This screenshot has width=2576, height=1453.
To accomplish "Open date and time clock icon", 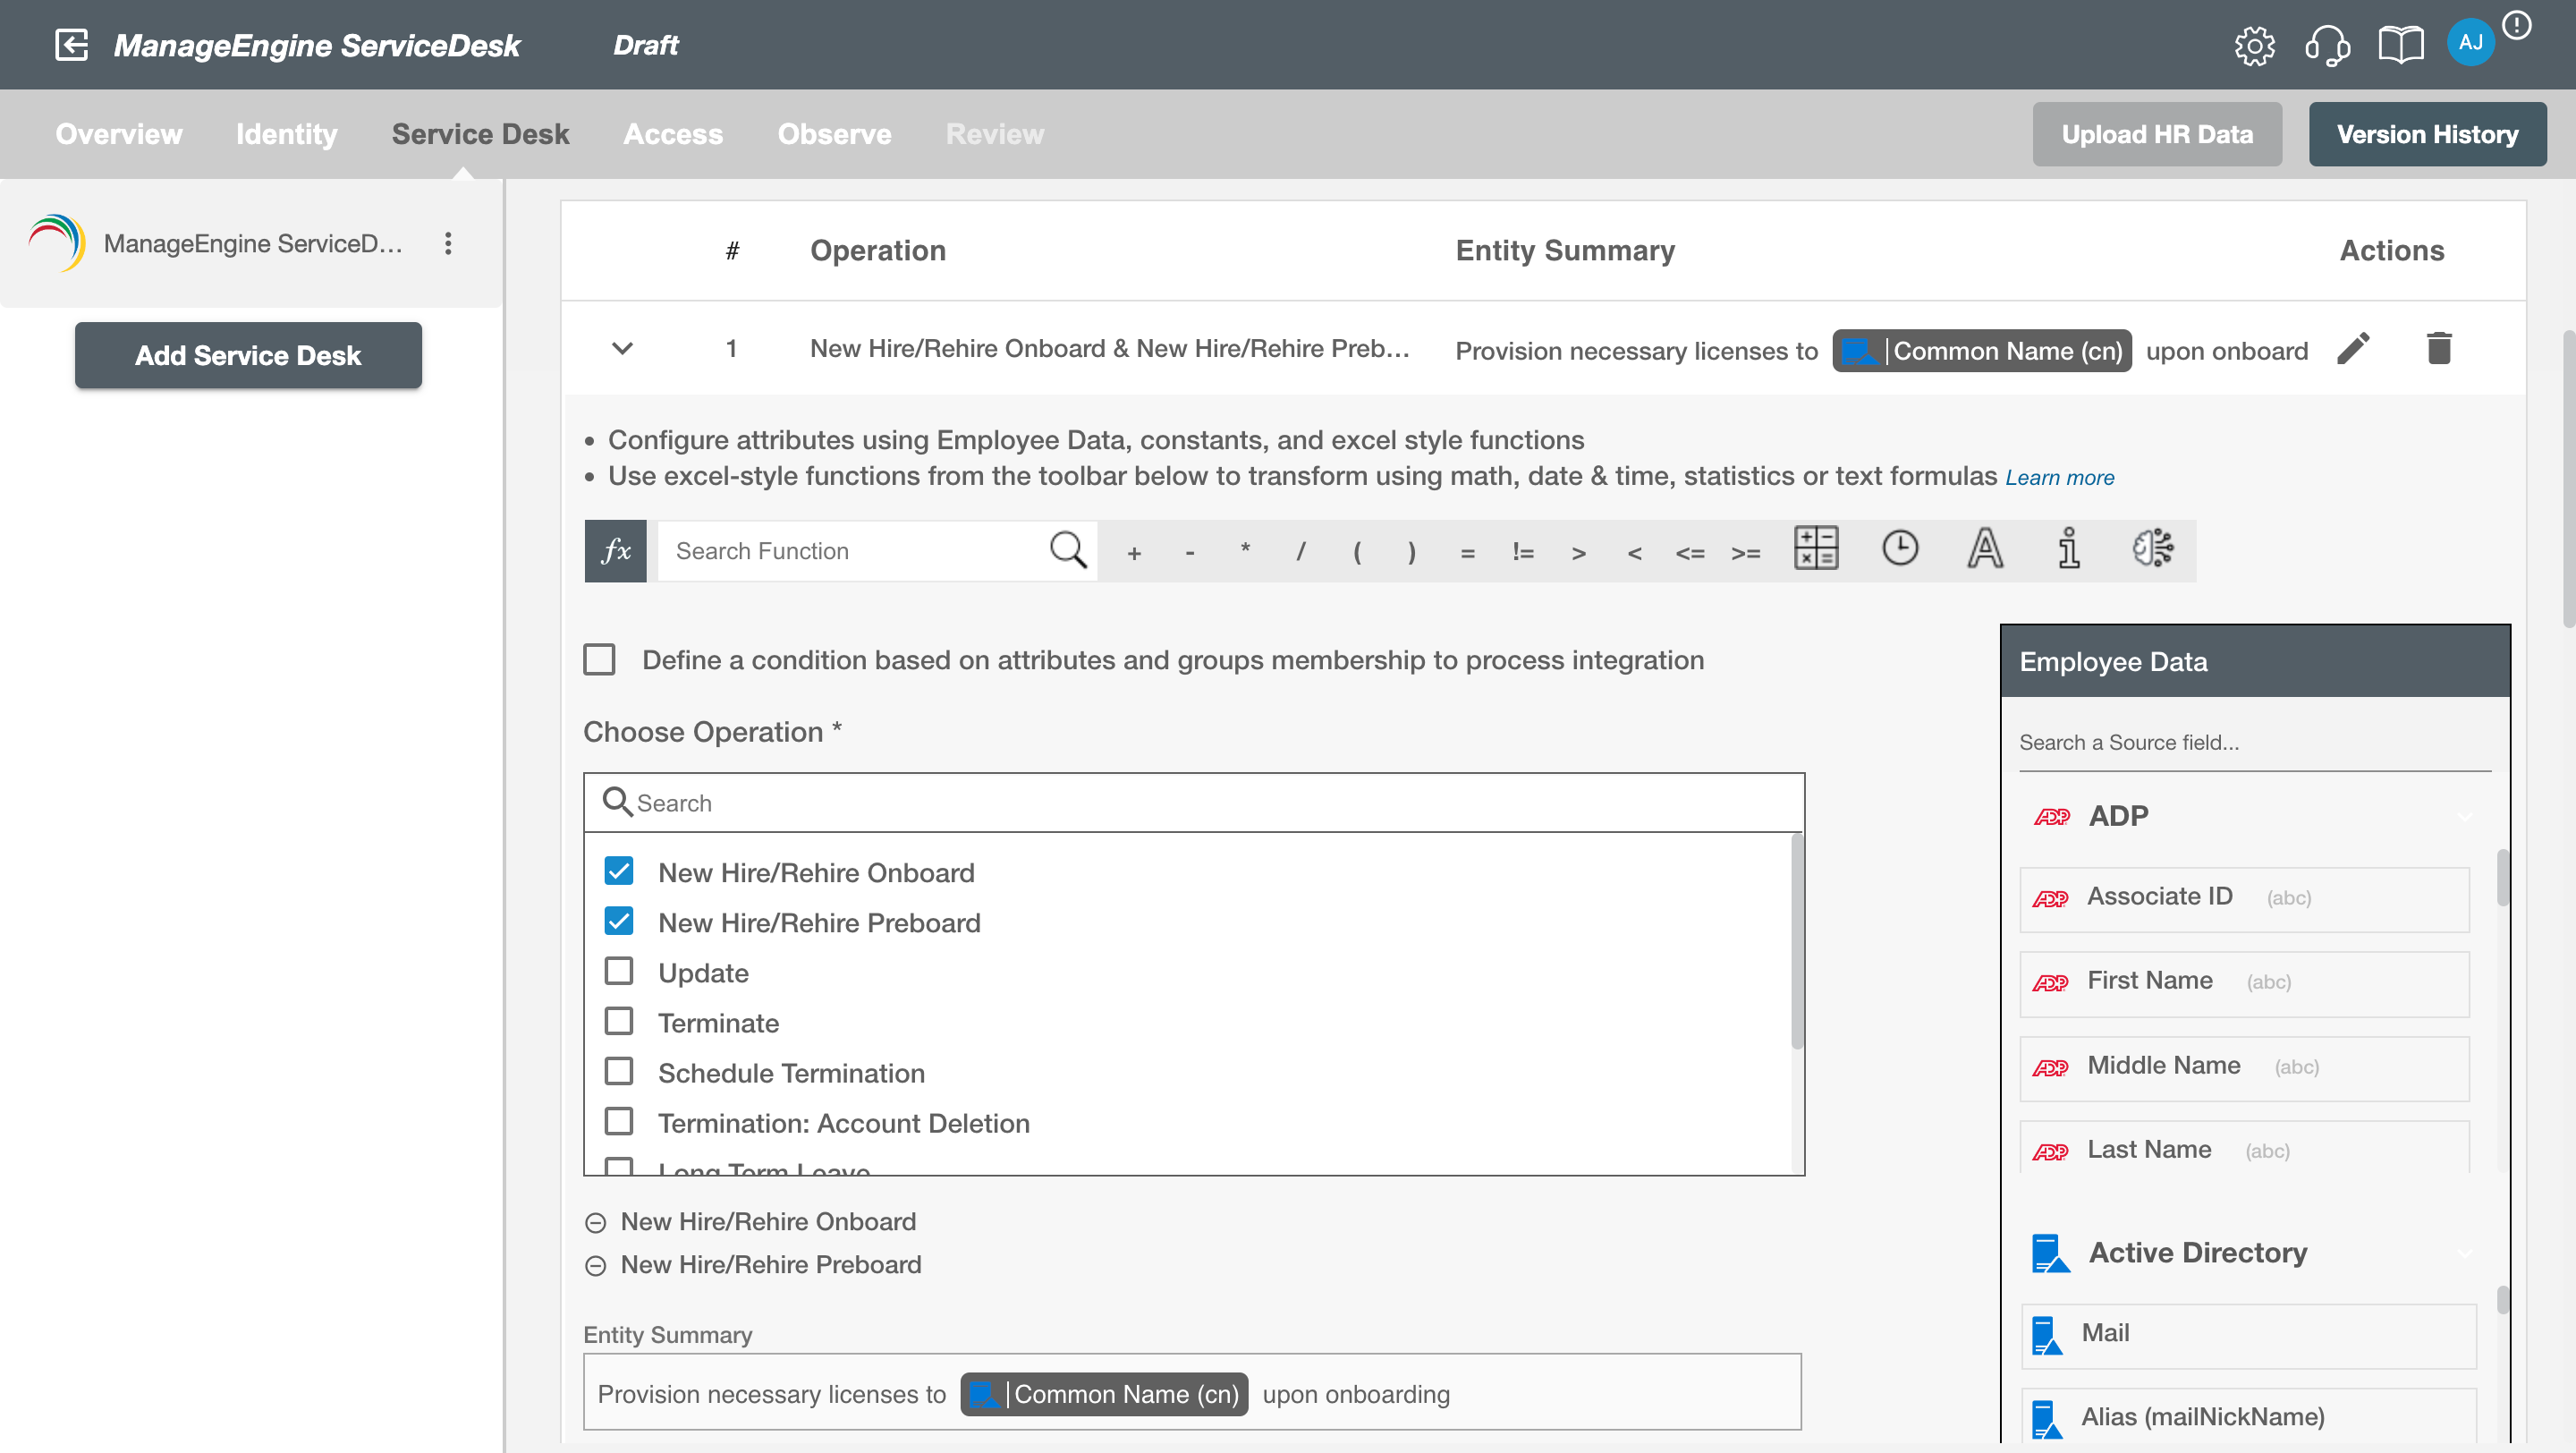I will click(1900, 549).
